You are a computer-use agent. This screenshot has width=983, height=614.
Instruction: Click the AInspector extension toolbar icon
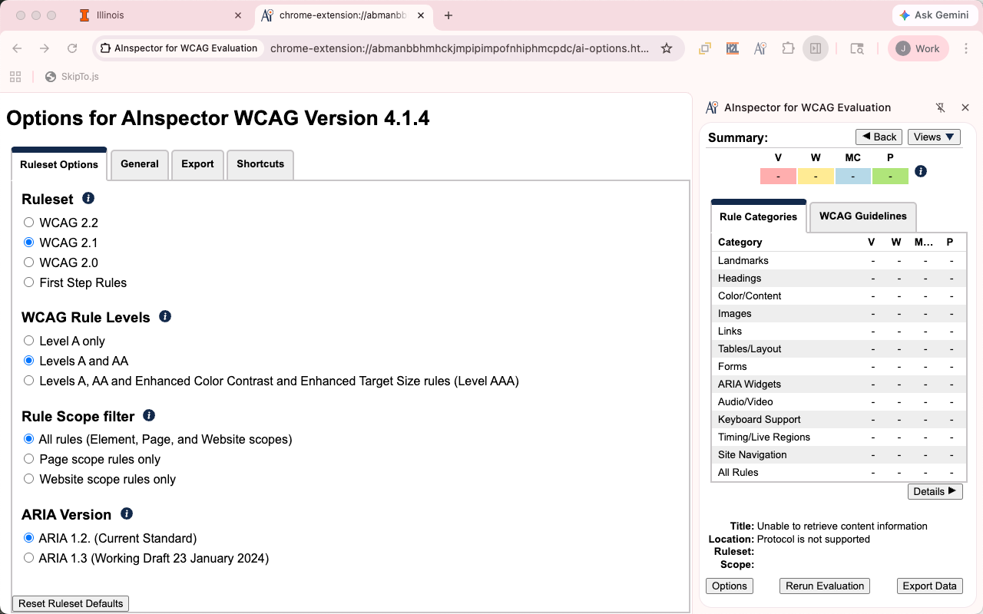tap(760, 48)
